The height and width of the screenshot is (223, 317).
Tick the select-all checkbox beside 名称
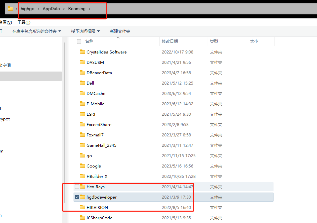79,41
